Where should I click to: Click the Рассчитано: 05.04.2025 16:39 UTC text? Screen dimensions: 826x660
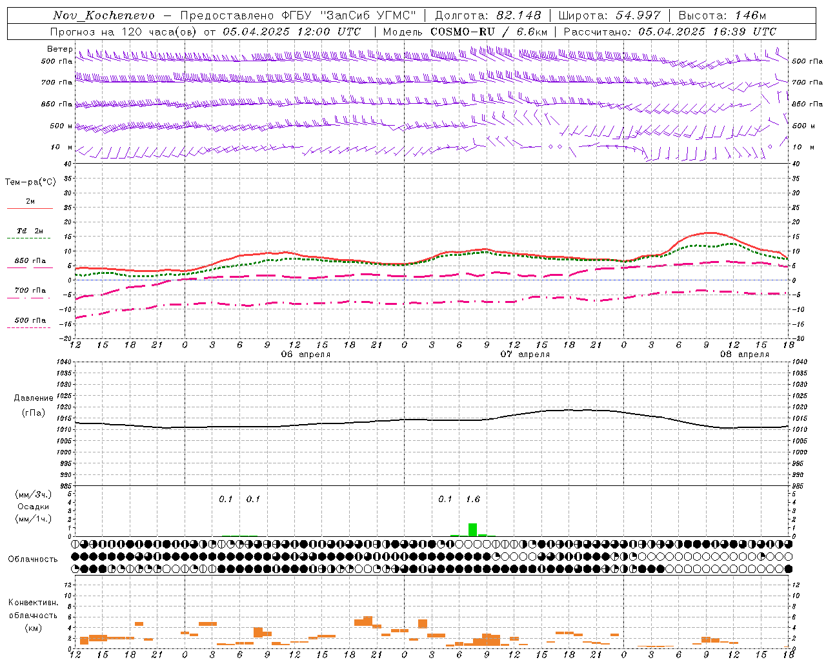coord(670,32)
